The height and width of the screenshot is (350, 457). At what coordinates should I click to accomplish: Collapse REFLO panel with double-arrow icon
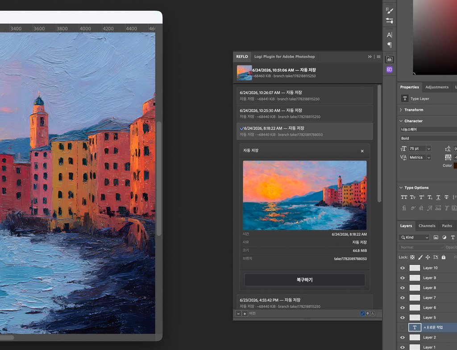[x=370, y=57]
